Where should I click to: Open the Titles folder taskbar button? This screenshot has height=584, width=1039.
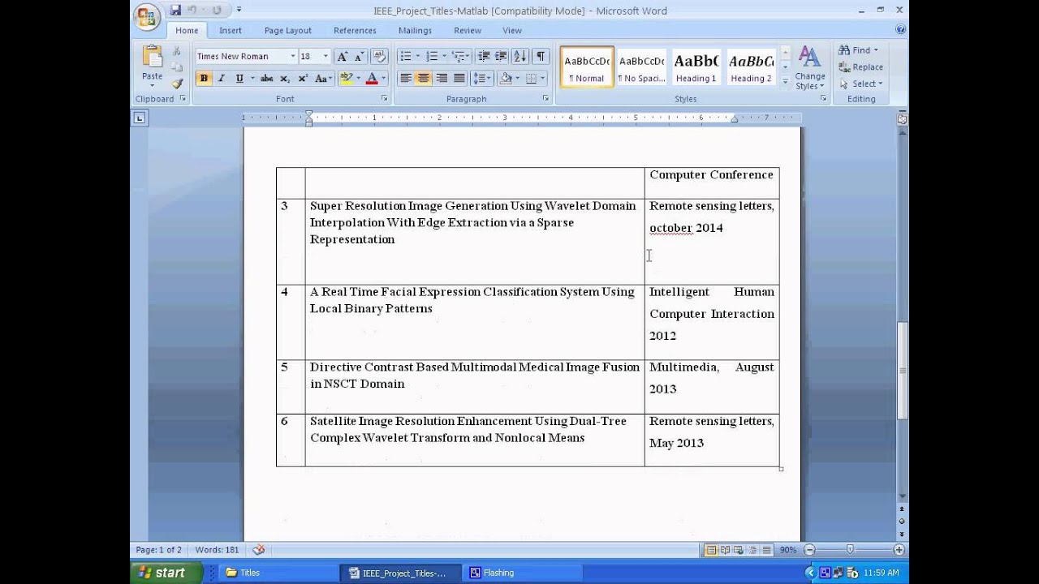click(x=278, y=573)
